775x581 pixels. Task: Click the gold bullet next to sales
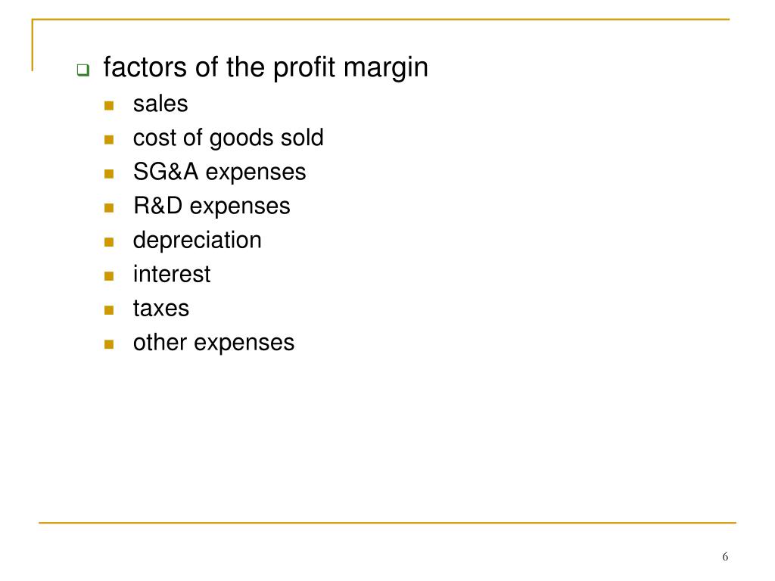[x=109, y=106]
